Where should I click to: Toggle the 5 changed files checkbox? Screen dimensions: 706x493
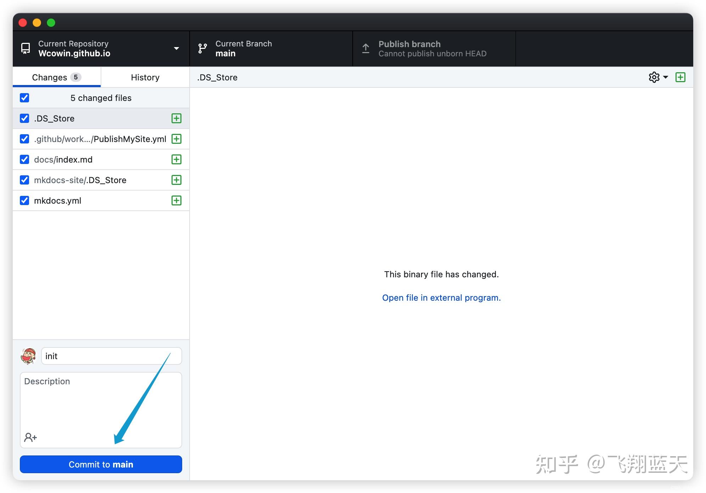point(24,98)
